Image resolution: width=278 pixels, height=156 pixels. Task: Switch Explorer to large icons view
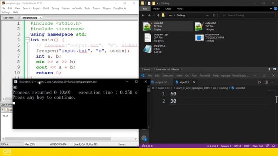click(275, 69)
